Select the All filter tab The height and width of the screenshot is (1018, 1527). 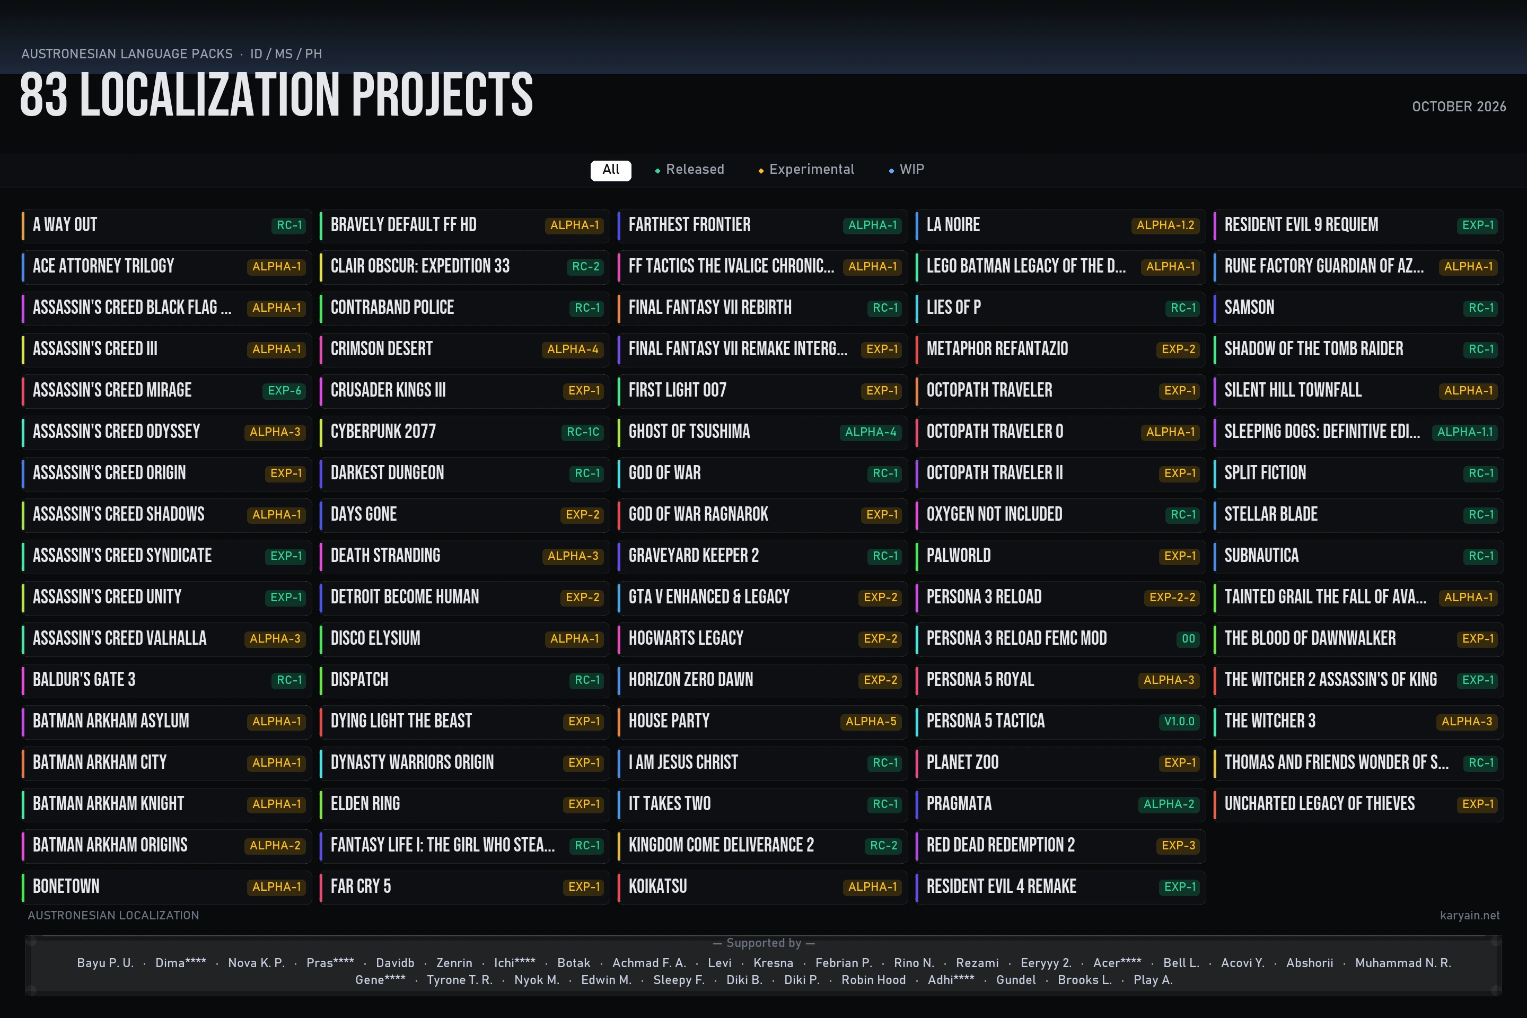click(x=610, y=170)
